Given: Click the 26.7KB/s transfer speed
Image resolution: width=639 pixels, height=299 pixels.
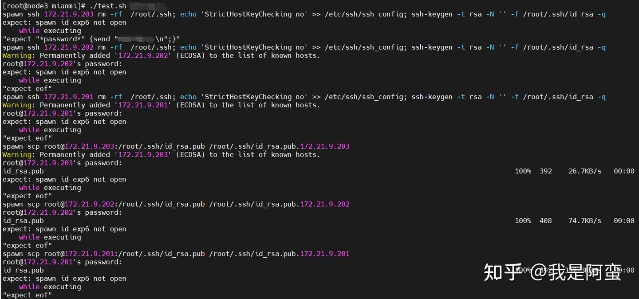Looking at the screenshot, I should point(584,171).
